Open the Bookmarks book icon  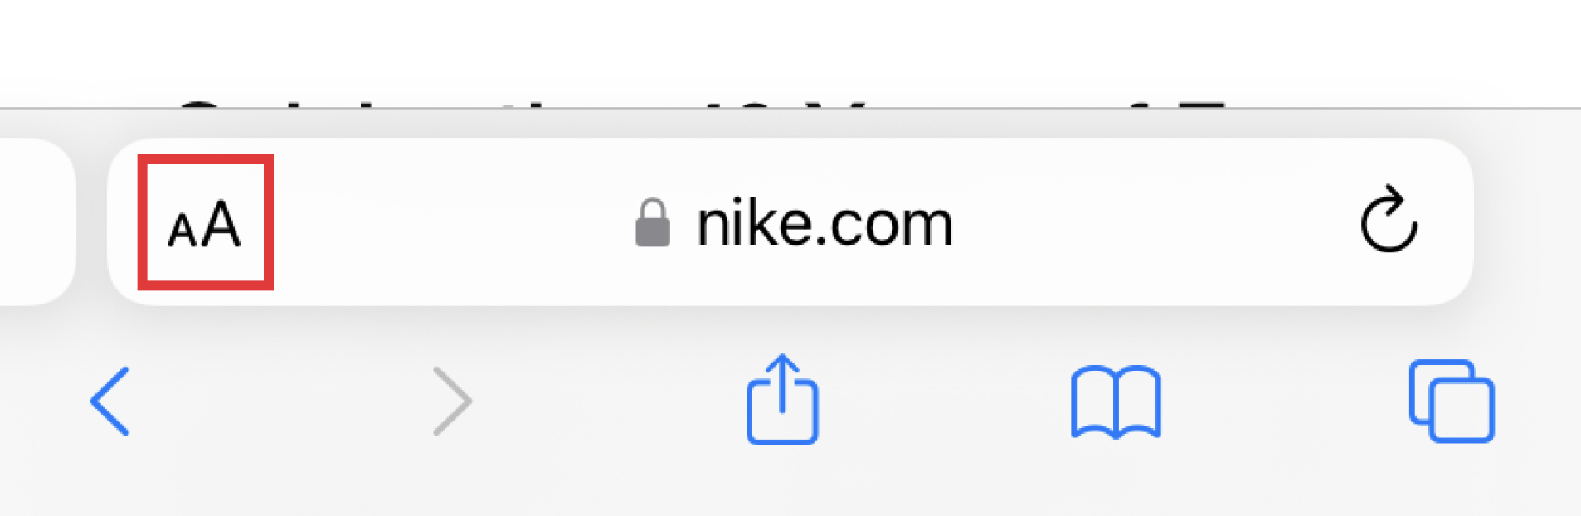(1116, 402)
